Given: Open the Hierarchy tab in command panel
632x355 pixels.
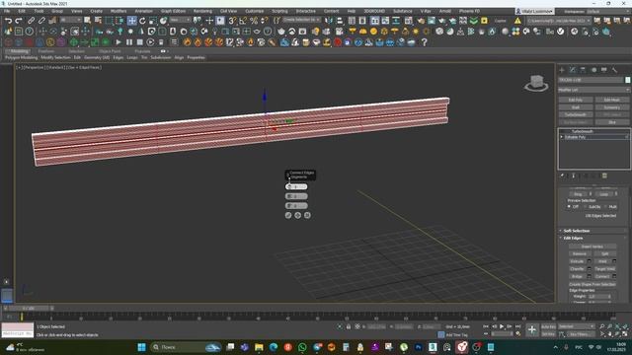Looking at the screenshot, I should 583,70.
